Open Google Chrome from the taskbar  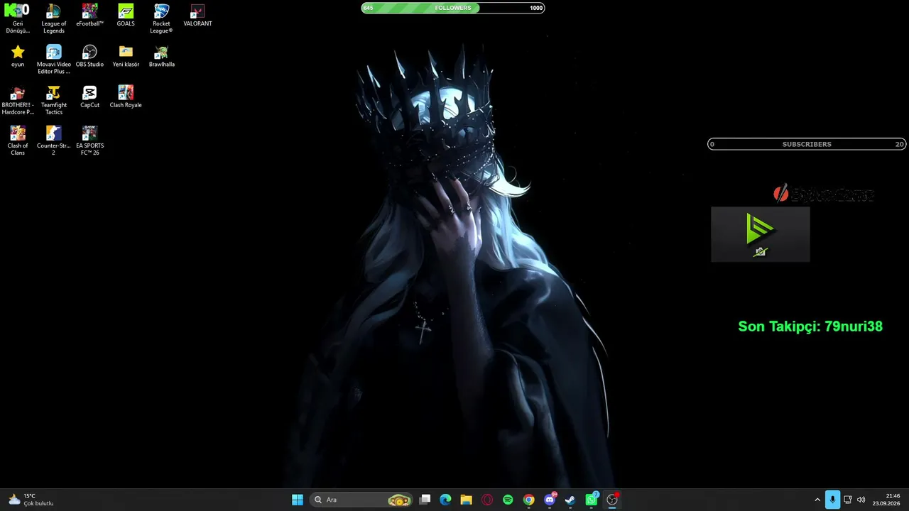[528, 500]
